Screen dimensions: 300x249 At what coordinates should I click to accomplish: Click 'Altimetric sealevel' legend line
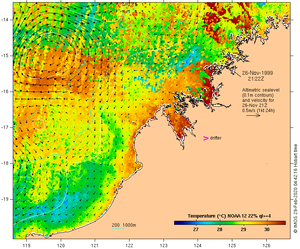coord(261,90)
